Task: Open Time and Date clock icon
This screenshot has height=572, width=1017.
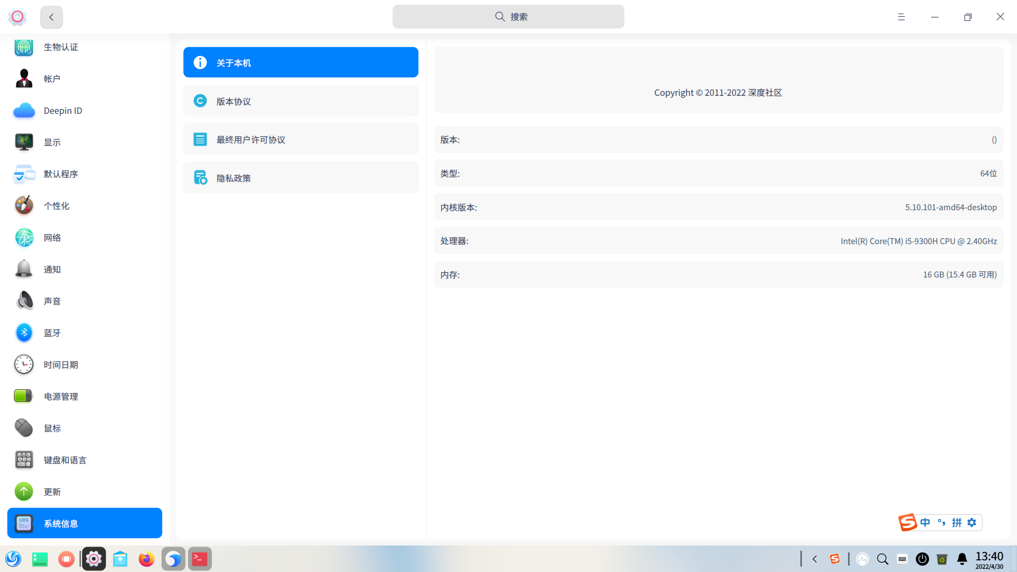Action: (x=24, y=364)
